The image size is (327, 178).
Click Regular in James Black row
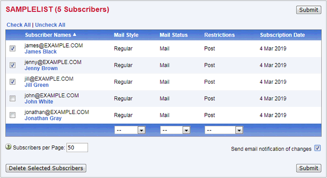click(x=123, y=48)
